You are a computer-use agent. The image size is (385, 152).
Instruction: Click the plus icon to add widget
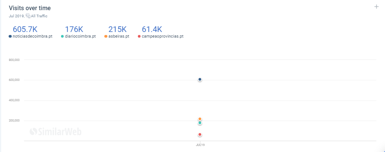point(376,7)
